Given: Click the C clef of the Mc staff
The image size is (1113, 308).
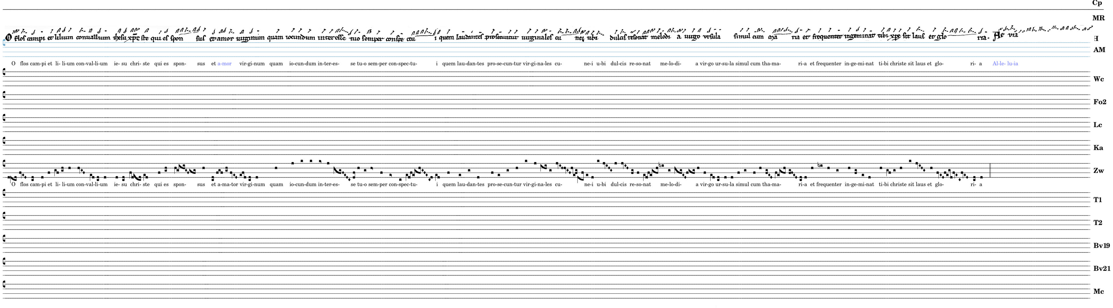Looking at the screenshot, I should 4,284.
